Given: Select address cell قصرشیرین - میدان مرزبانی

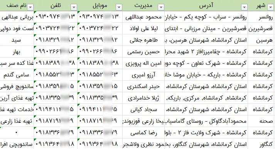Looking at the screenshot, I should (x=206, y=29).
